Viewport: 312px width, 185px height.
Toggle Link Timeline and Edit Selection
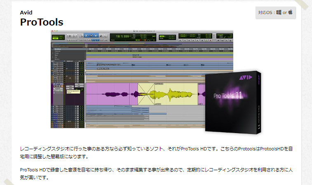click(x=98, y=40)
